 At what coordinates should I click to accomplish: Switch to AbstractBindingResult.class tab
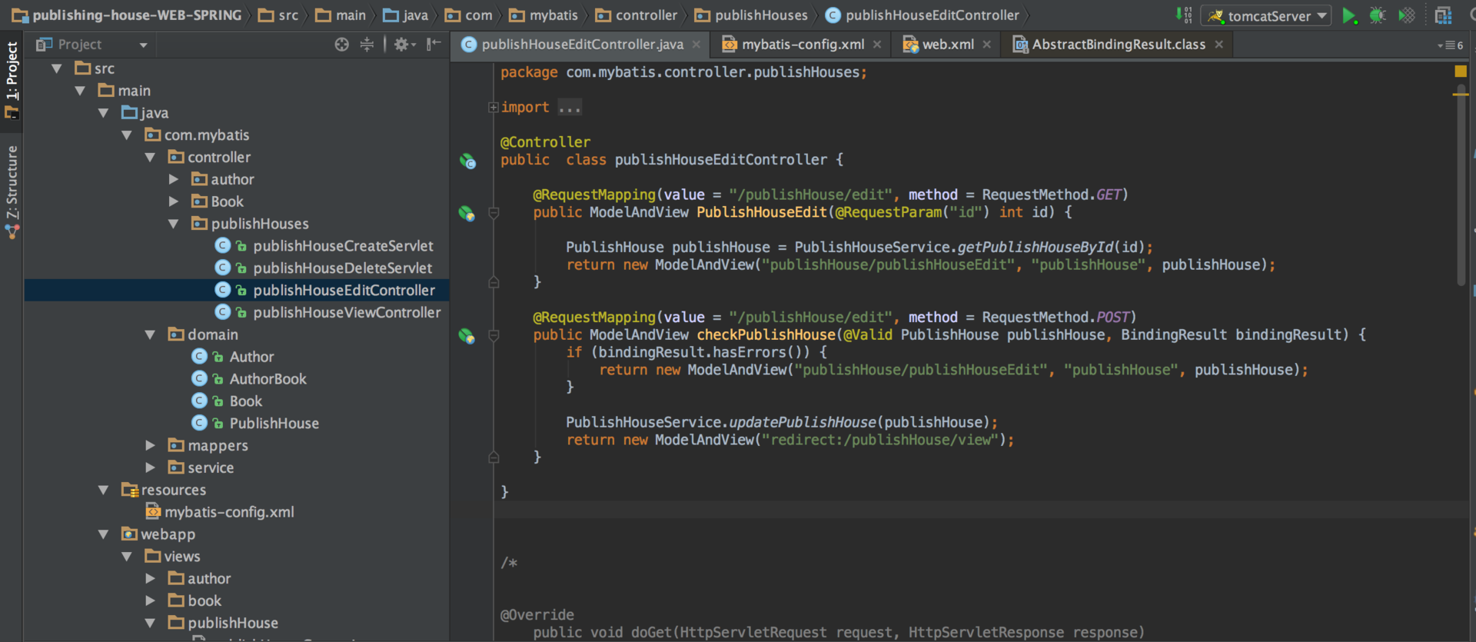1118,45
